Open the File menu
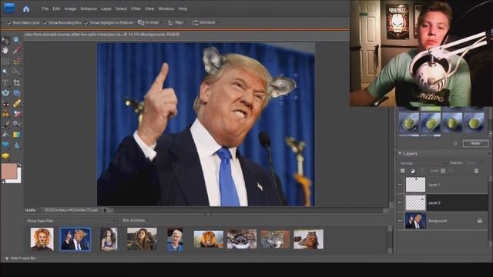The width and height of the screenshot is (493, 277). coord(45,8)
